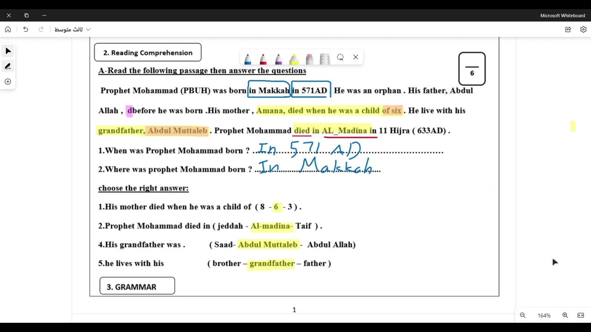Close the inking pen toolbar
591x332 pixels.
pos(356,57)
